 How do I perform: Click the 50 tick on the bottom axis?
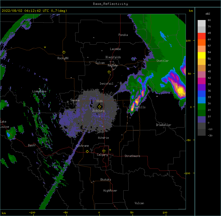pyautogui.click(x=132, y=213)
